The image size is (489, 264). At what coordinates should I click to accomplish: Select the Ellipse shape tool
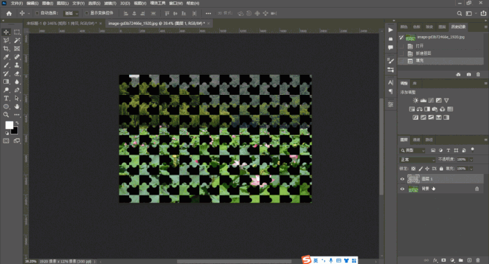pyautogui.click(x=6, y=107)
